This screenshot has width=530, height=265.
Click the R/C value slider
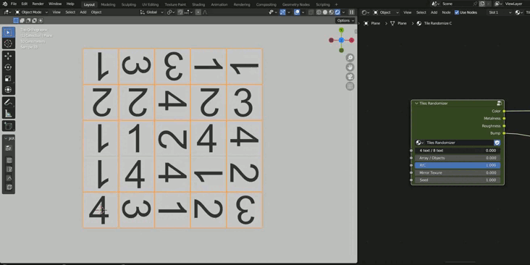[x=458, y=165]
